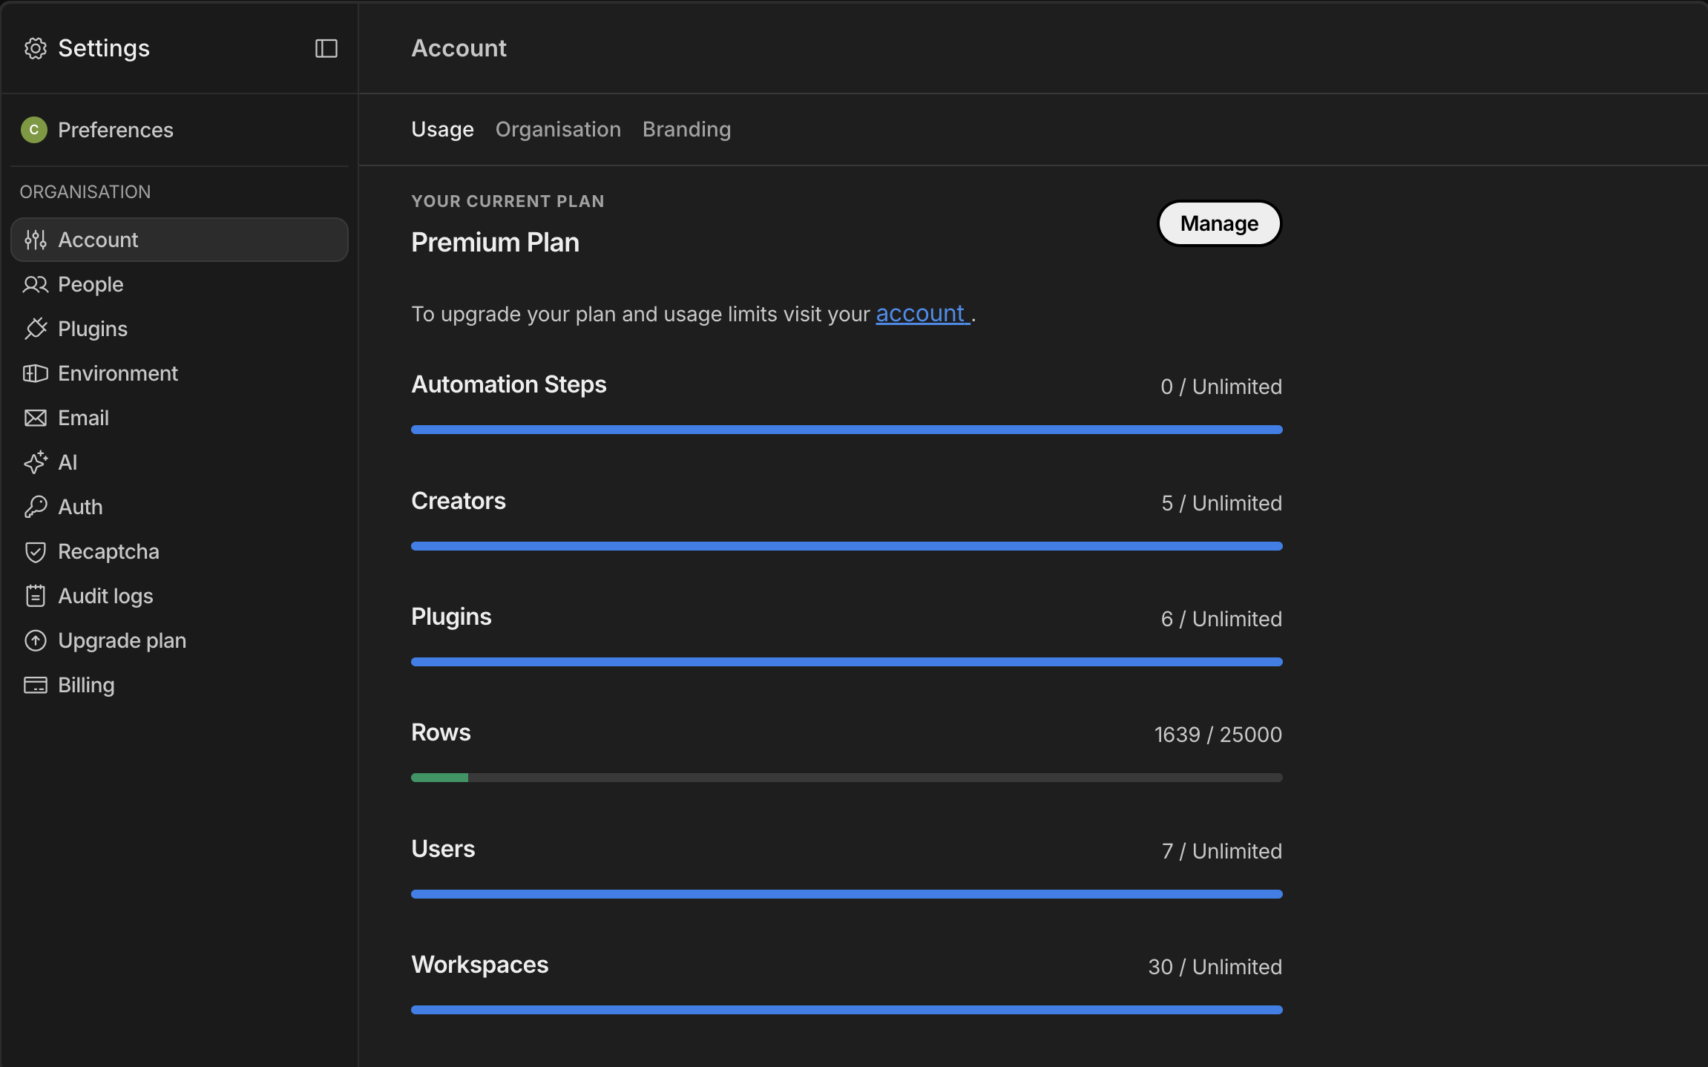Follow the account hyperlink
The width and height of the screenshot is (1708, 1067).
[921, 314]
